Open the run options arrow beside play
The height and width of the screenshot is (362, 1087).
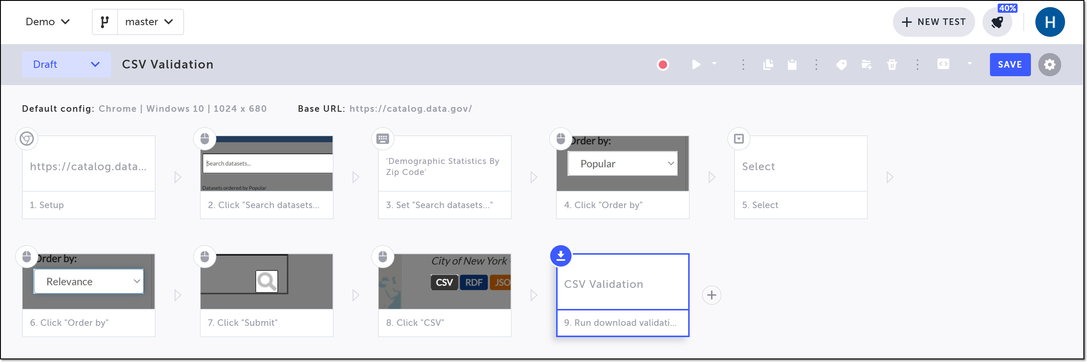pos(714,64)
